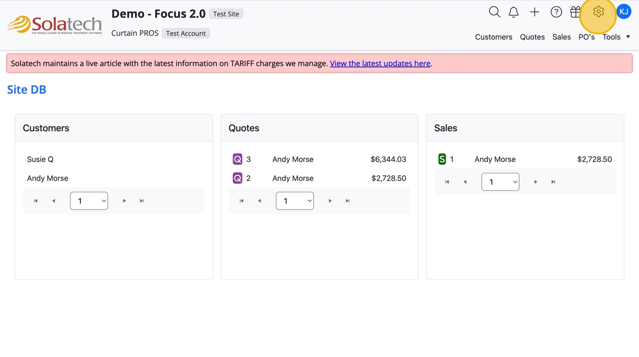Screen dimensions: 639x357
Task: Open the Sales panel page dropdown
Action: pyautogui.click(x=500, y=182)
